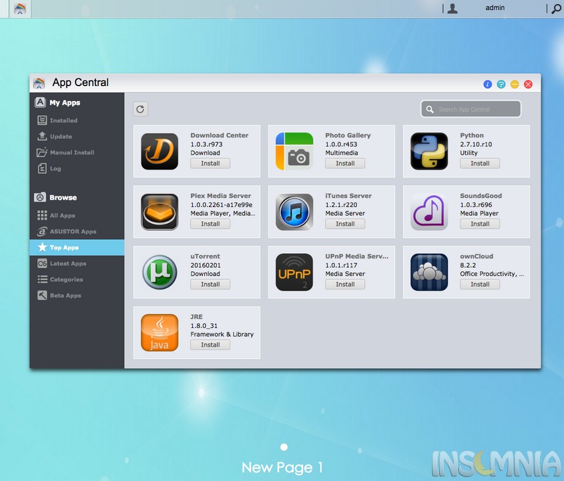
Task: Click the user profile icon beside admin
Action: point(453,8)
